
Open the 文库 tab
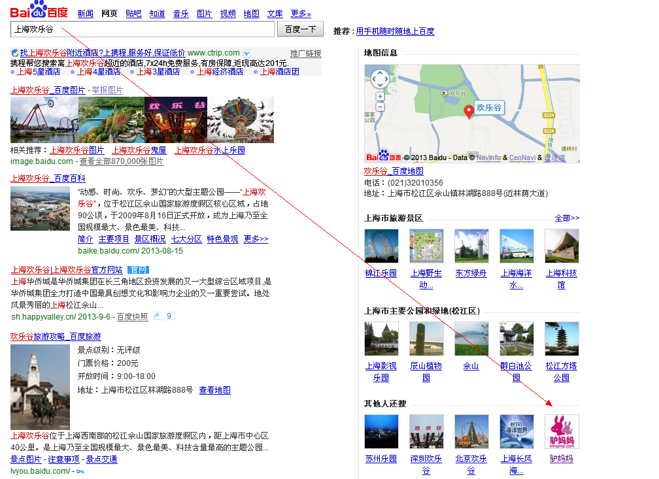click(275, 14)
